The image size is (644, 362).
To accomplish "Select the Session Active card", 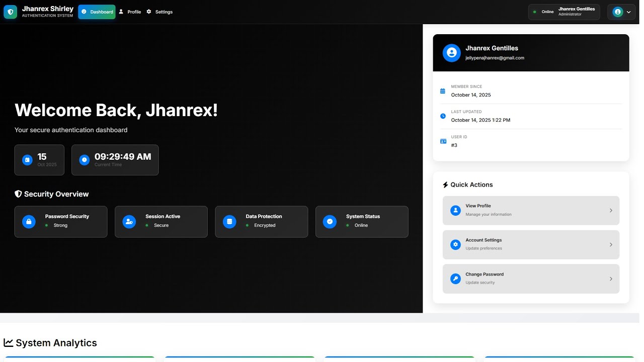I will 161,222.
